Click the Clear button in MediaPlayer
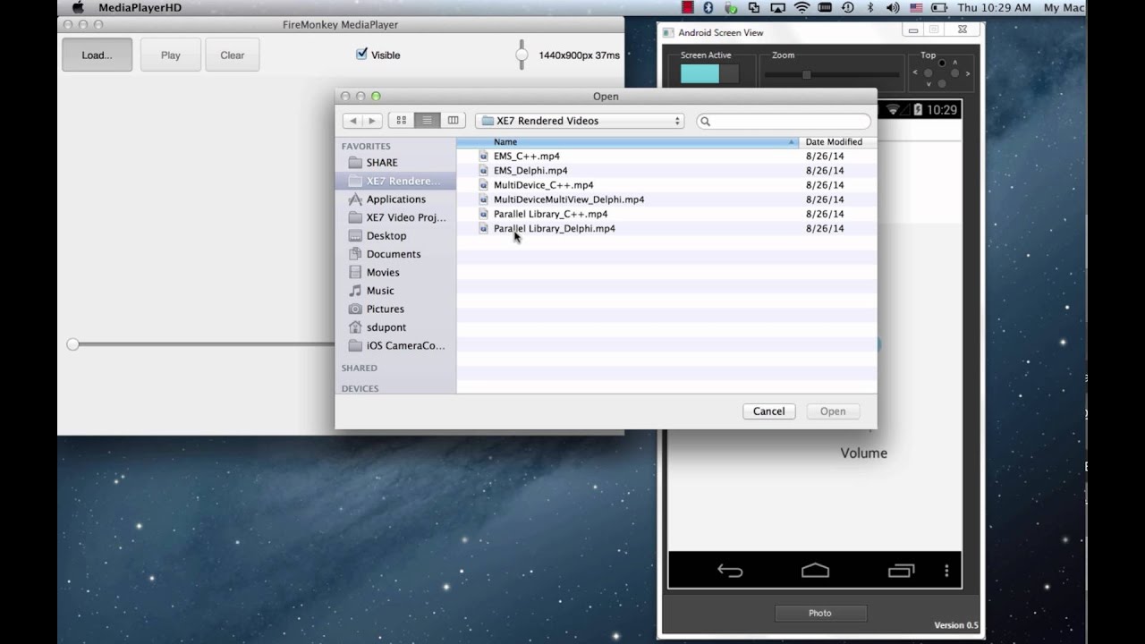The width and height of the screenshot is (1145, 644). click(x=233, y=55)
